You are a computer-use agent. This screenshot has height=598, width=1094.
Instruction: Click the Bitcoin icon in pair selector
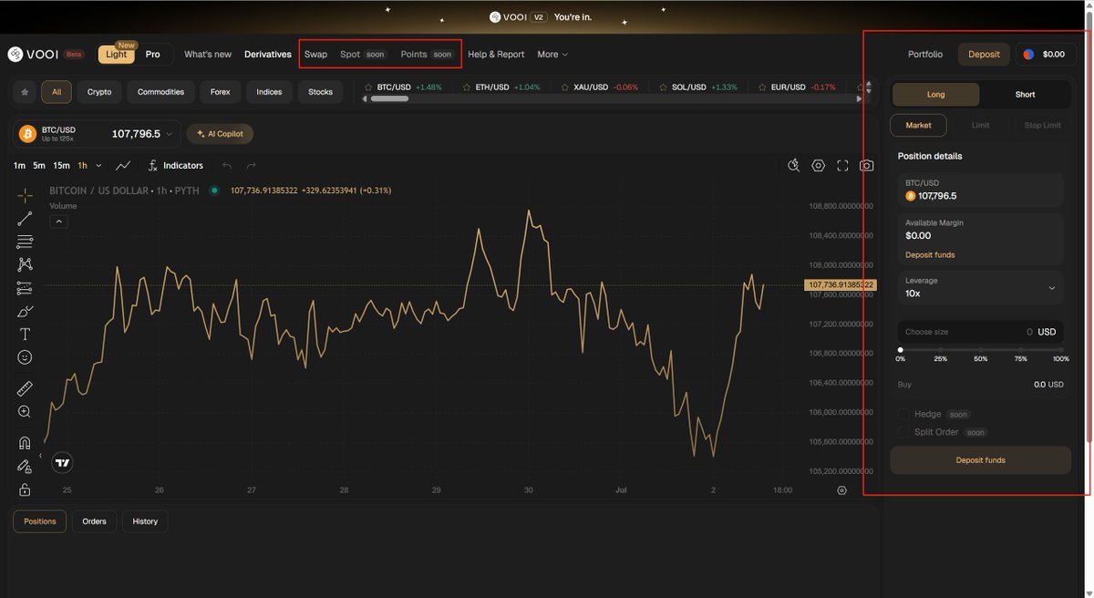pyautogui.click(x=26, y=134)
